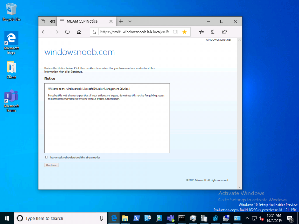Viewport: 299px width, 224px height.
Task: Open a new tab with plus button
Action: (121, 21)
